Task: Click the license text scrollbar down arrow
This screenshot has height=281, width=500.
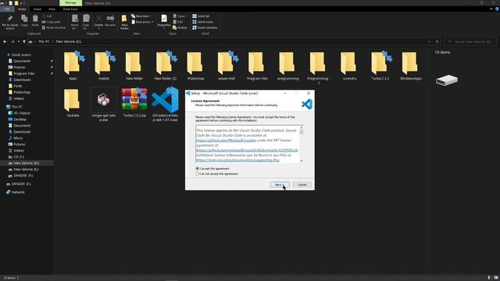Action: pos(302,161)
